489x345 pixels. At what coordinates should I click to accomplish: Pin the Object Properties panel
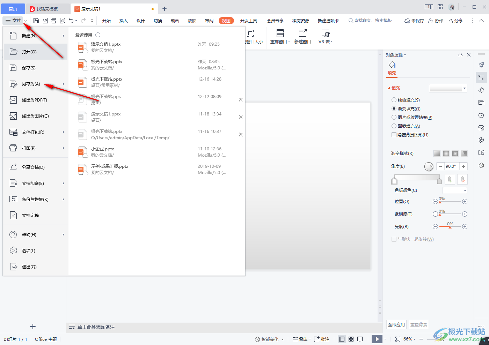pos(460,55)
